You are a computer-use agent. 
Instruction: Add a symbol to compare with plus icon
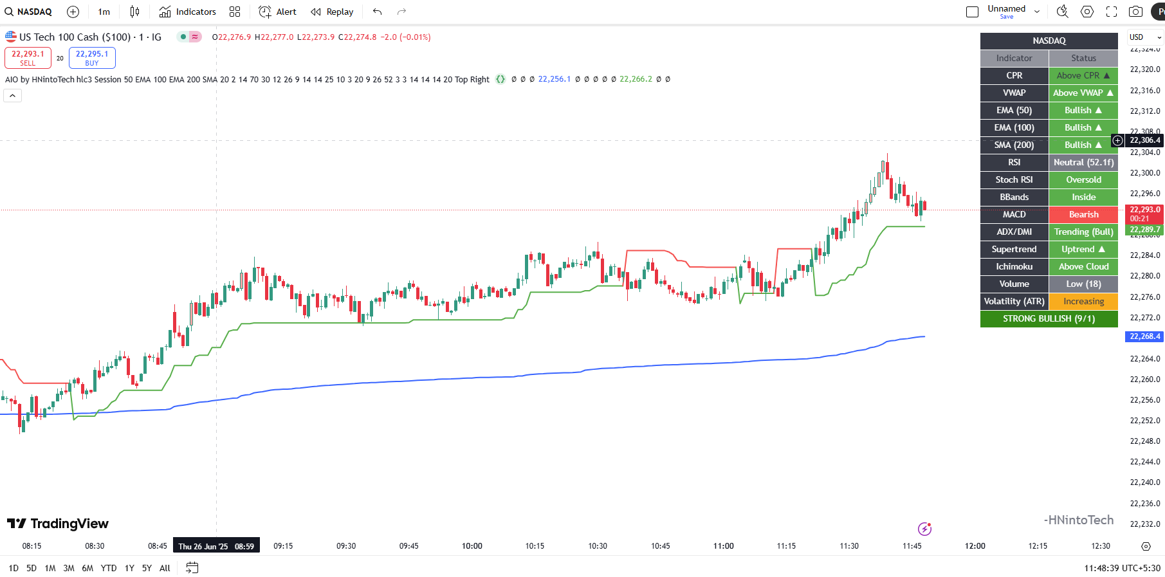coord(73,12)
